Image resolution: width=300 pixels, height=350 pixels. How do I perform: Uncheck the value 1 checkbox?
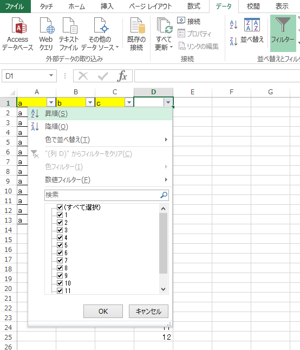pyautogui.click(x=60, y=215)
